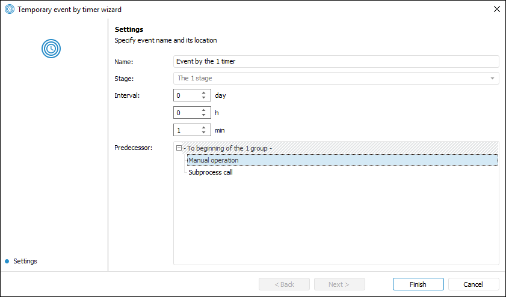The width and height of the screenshot is (506, 297).
Task: Open the Stage dropdown list
Action: click(x=492, y=78)
